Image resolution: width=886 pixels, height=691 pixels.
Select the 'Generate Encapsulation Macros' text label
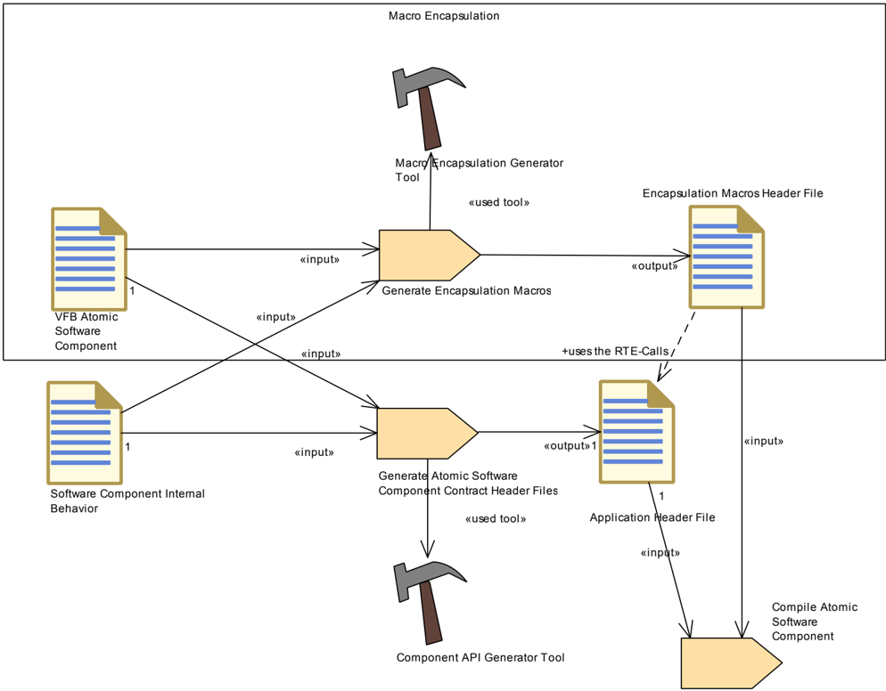(x=466, y=291)
